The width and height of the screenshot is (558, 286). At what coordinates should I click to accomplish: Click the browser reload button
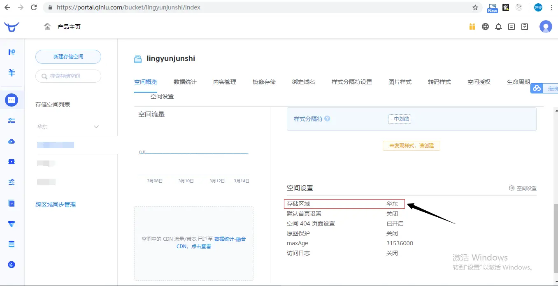click(x=34, y=7)
